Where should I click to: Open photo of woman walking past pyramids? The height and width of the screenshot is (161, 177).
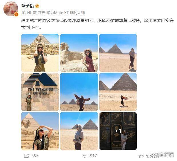[118, 53]
